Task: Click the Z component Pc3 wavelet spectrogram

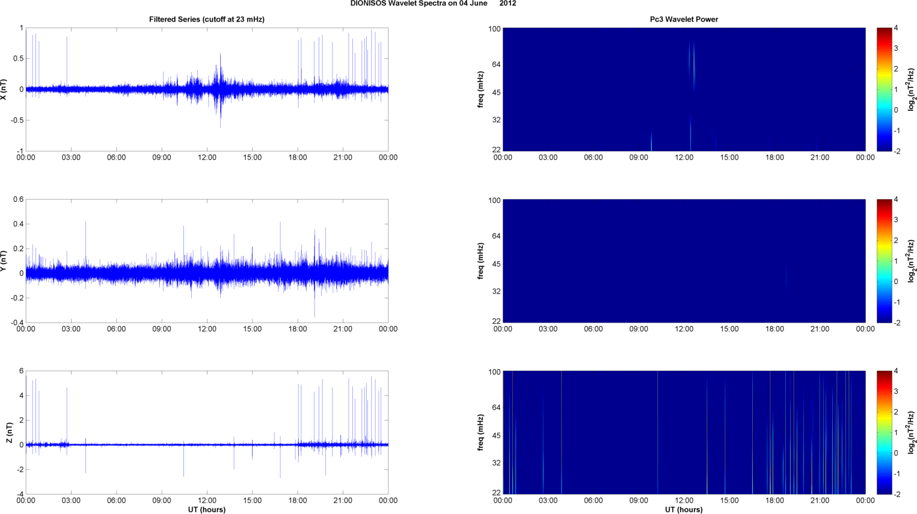Action: [x=684, y=432]
